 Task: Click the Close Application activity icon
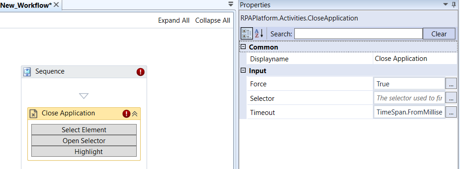point(34,114)
